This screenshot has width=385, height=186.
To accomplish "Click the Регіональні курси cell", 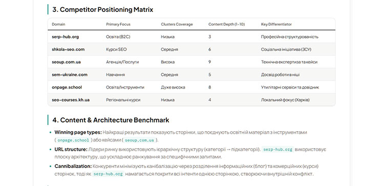I will [x=123, y=100].
